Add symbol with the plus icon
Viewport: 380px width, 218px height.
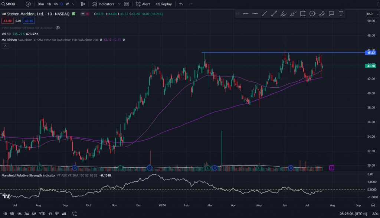click(x=28, y=4)
